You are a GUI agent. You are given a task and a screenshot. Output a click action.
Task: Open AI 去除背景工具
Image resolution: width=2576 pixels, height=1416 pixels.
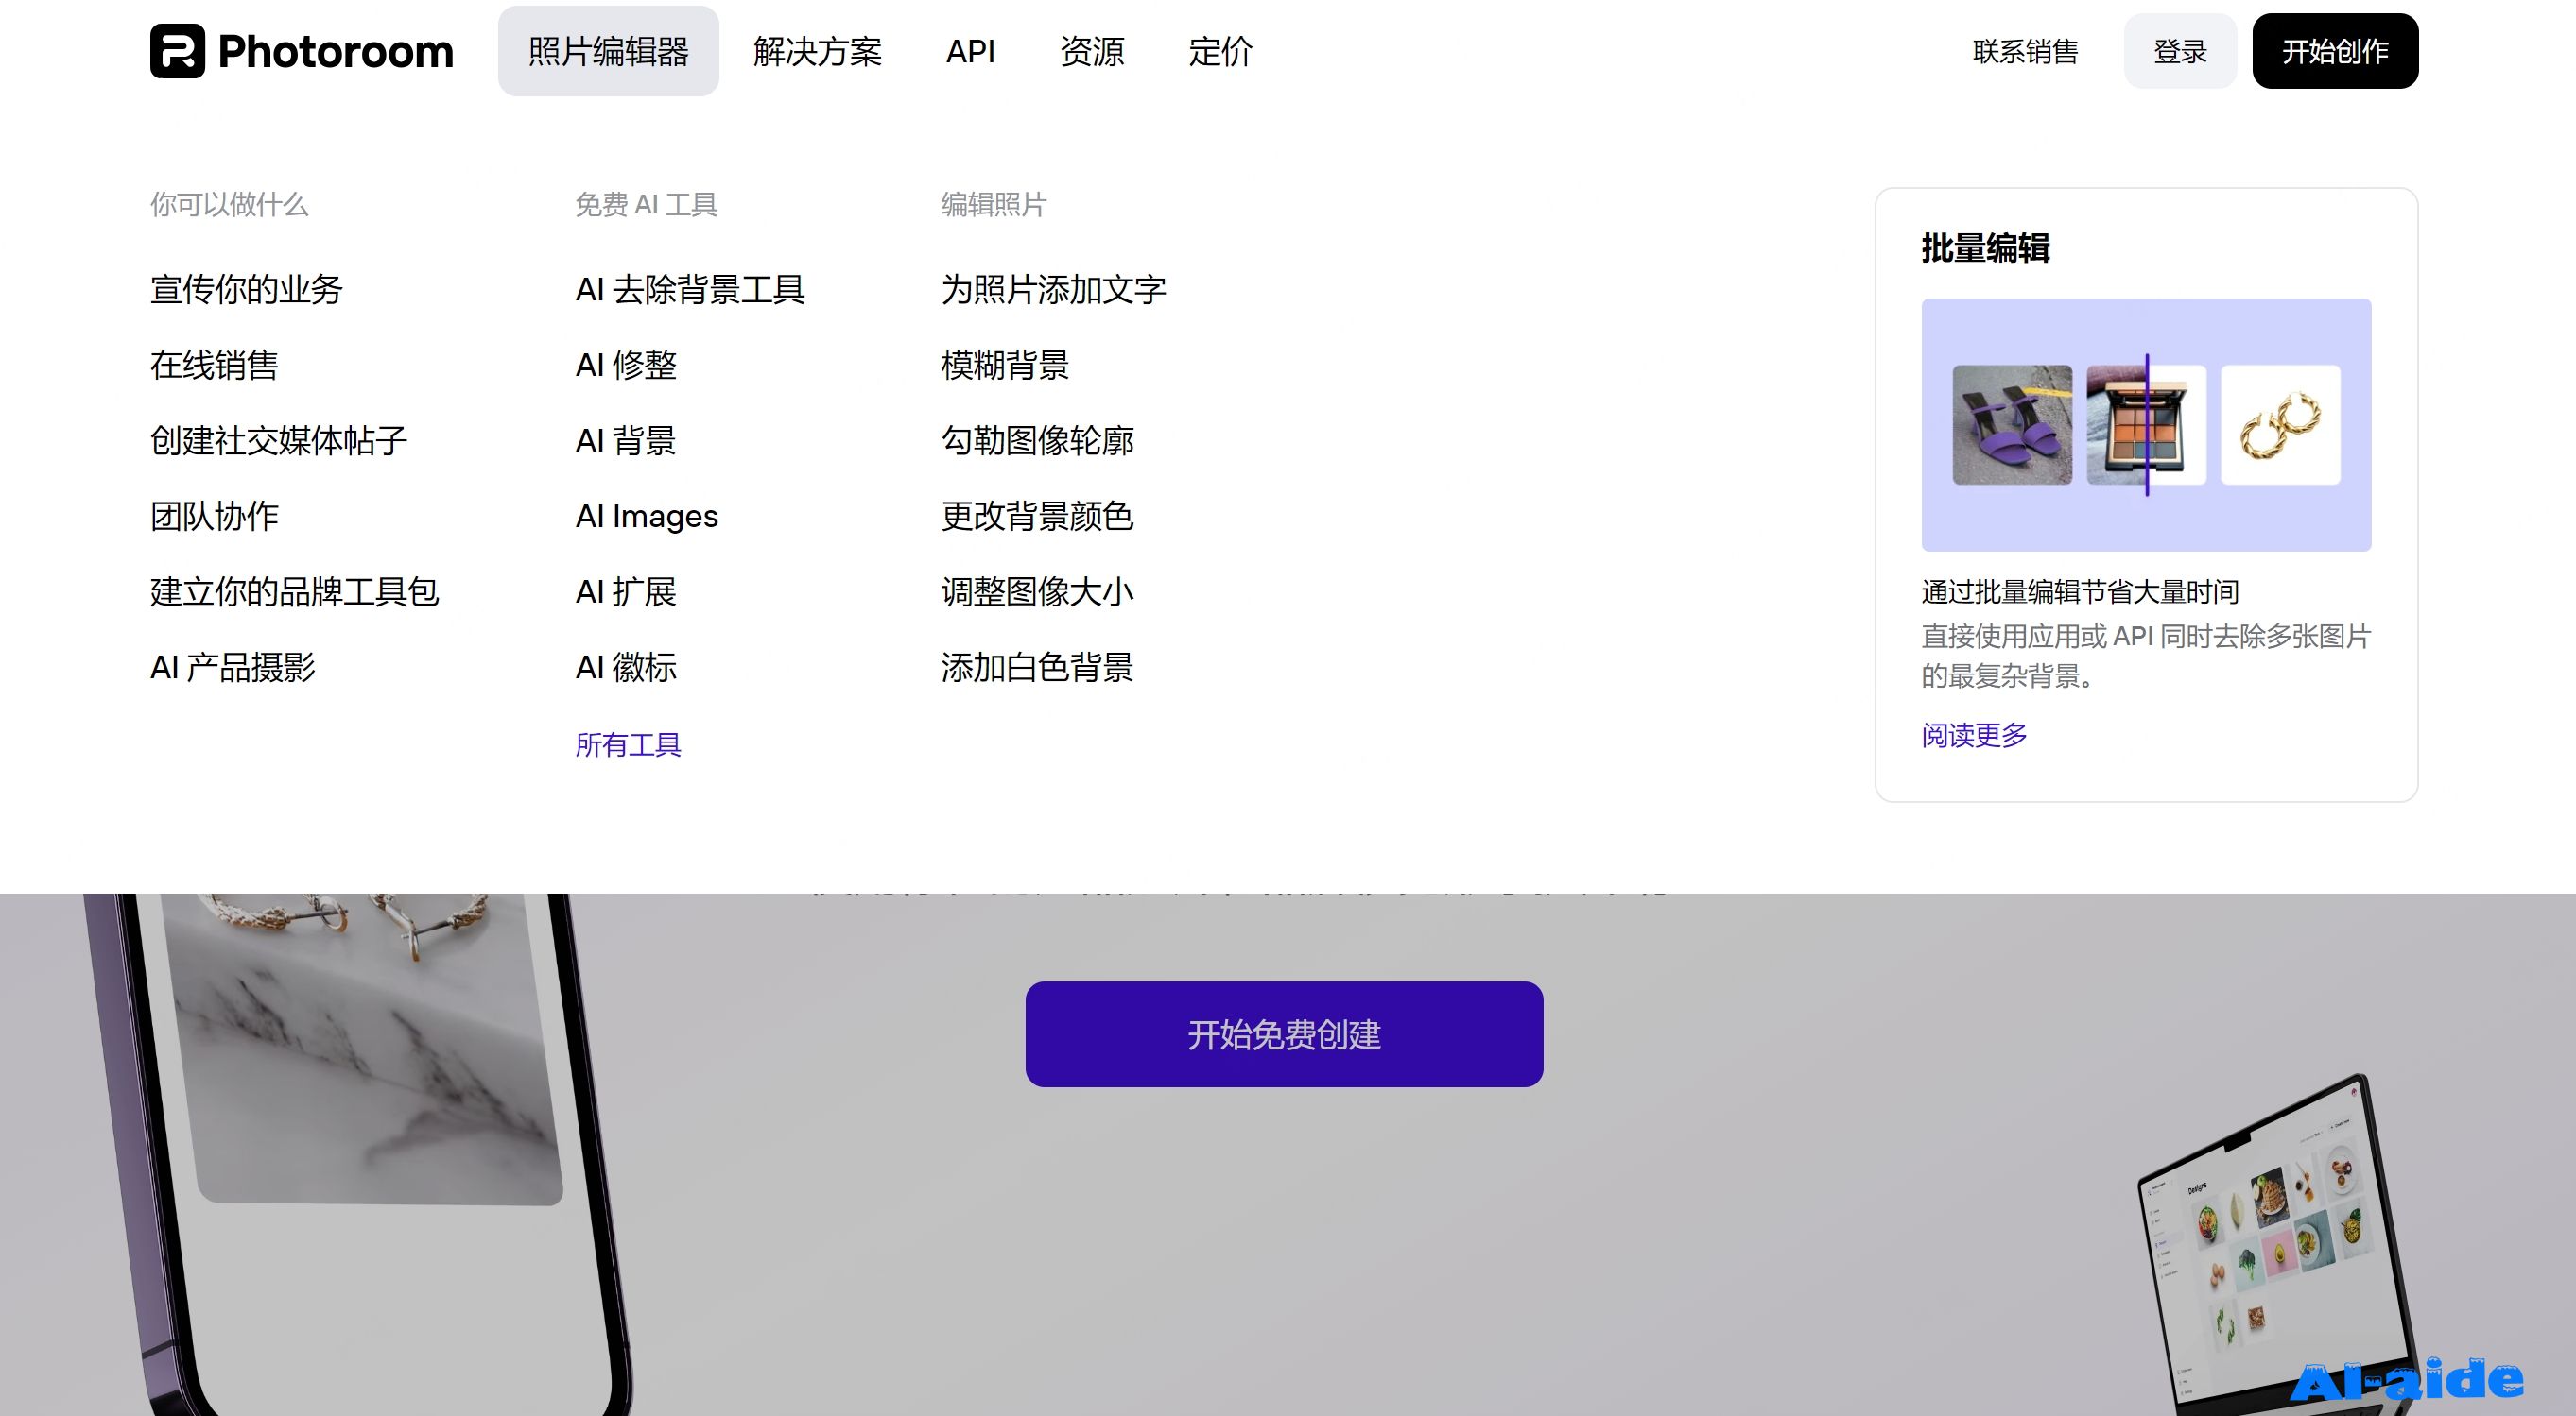690,290
